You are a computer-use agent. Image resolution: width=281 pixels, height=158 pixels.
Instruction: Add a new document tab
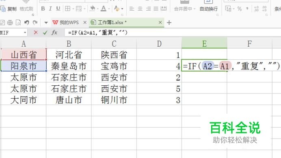(169, 23)
